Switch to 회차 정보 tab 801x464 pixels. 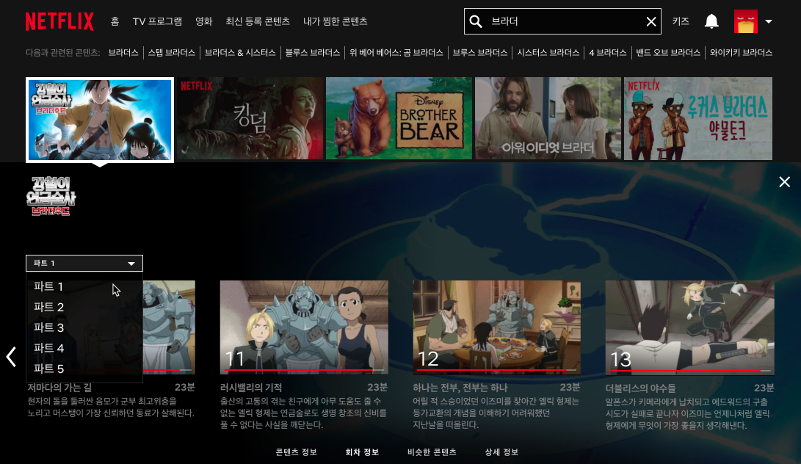coord(362,452)
